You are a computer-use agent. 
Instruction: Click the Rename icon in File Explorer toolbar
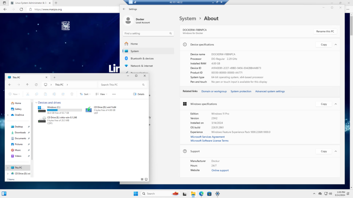tap(54, 94)
